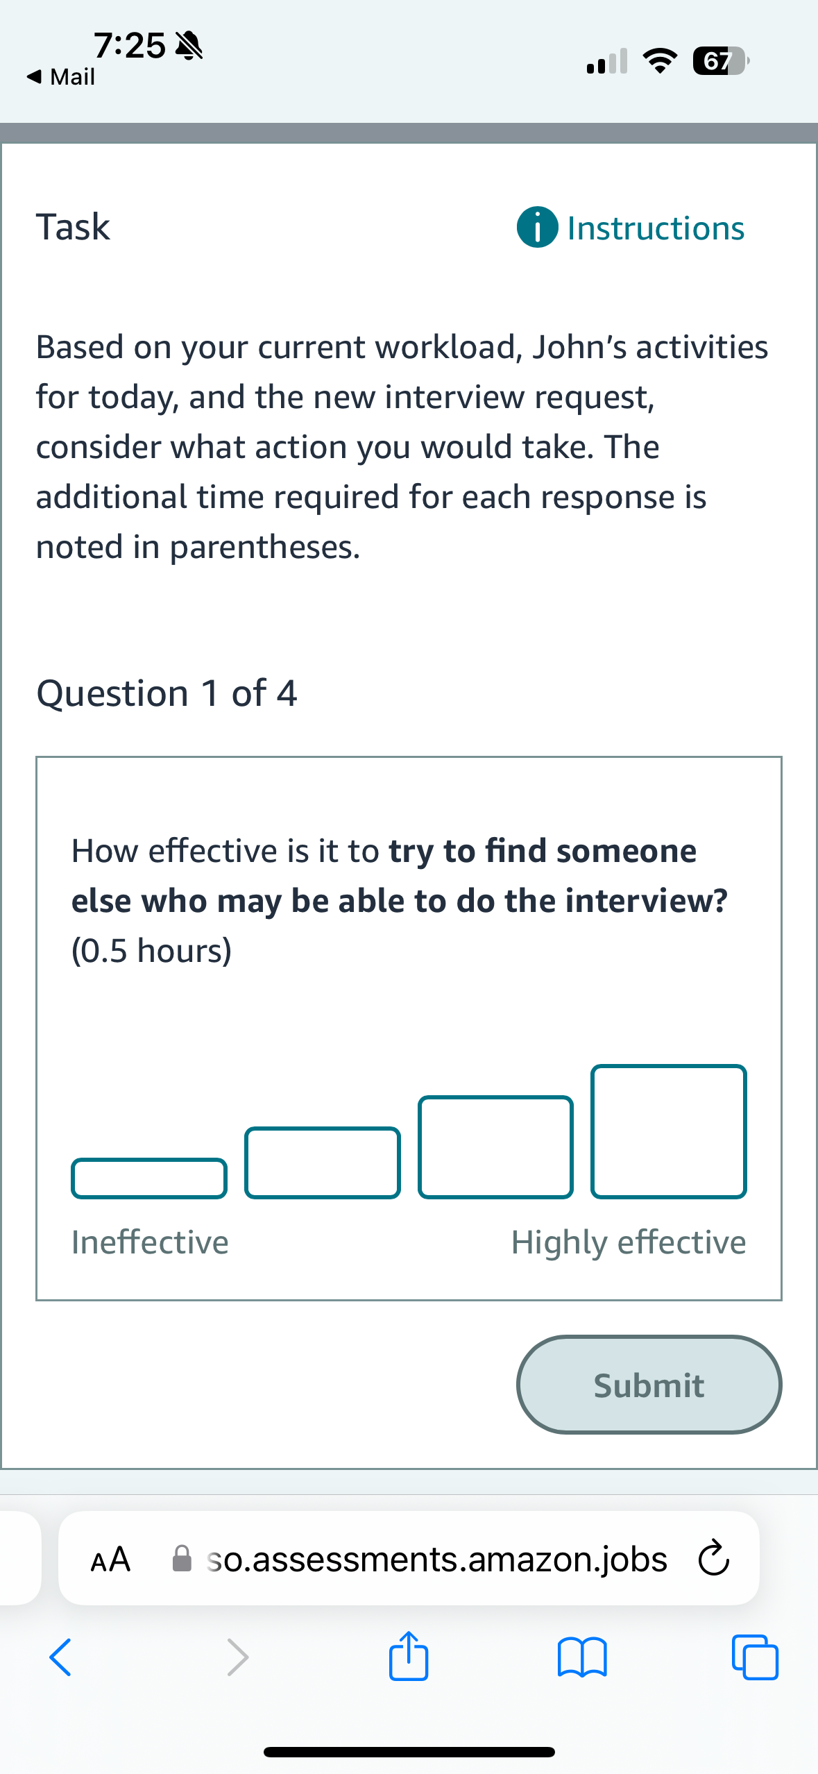The image size is (818, 1774).
Task: Select the third rating bar on the scale
Action: (x=494, y=1147)
